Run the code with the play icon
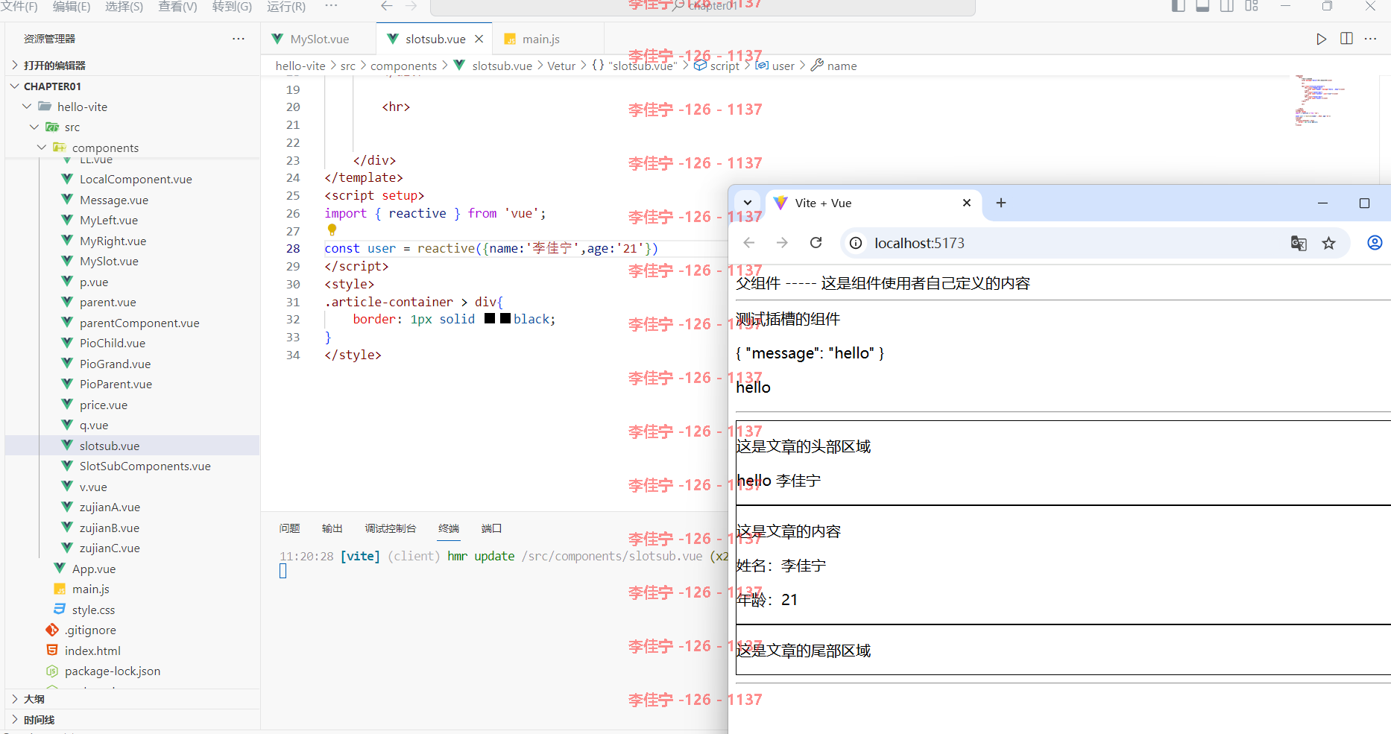1391x734 pixels. pyautogui.click(x=1321, y=39)
